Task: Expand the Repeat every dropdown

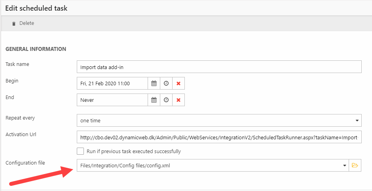Action: pos(219,120)
